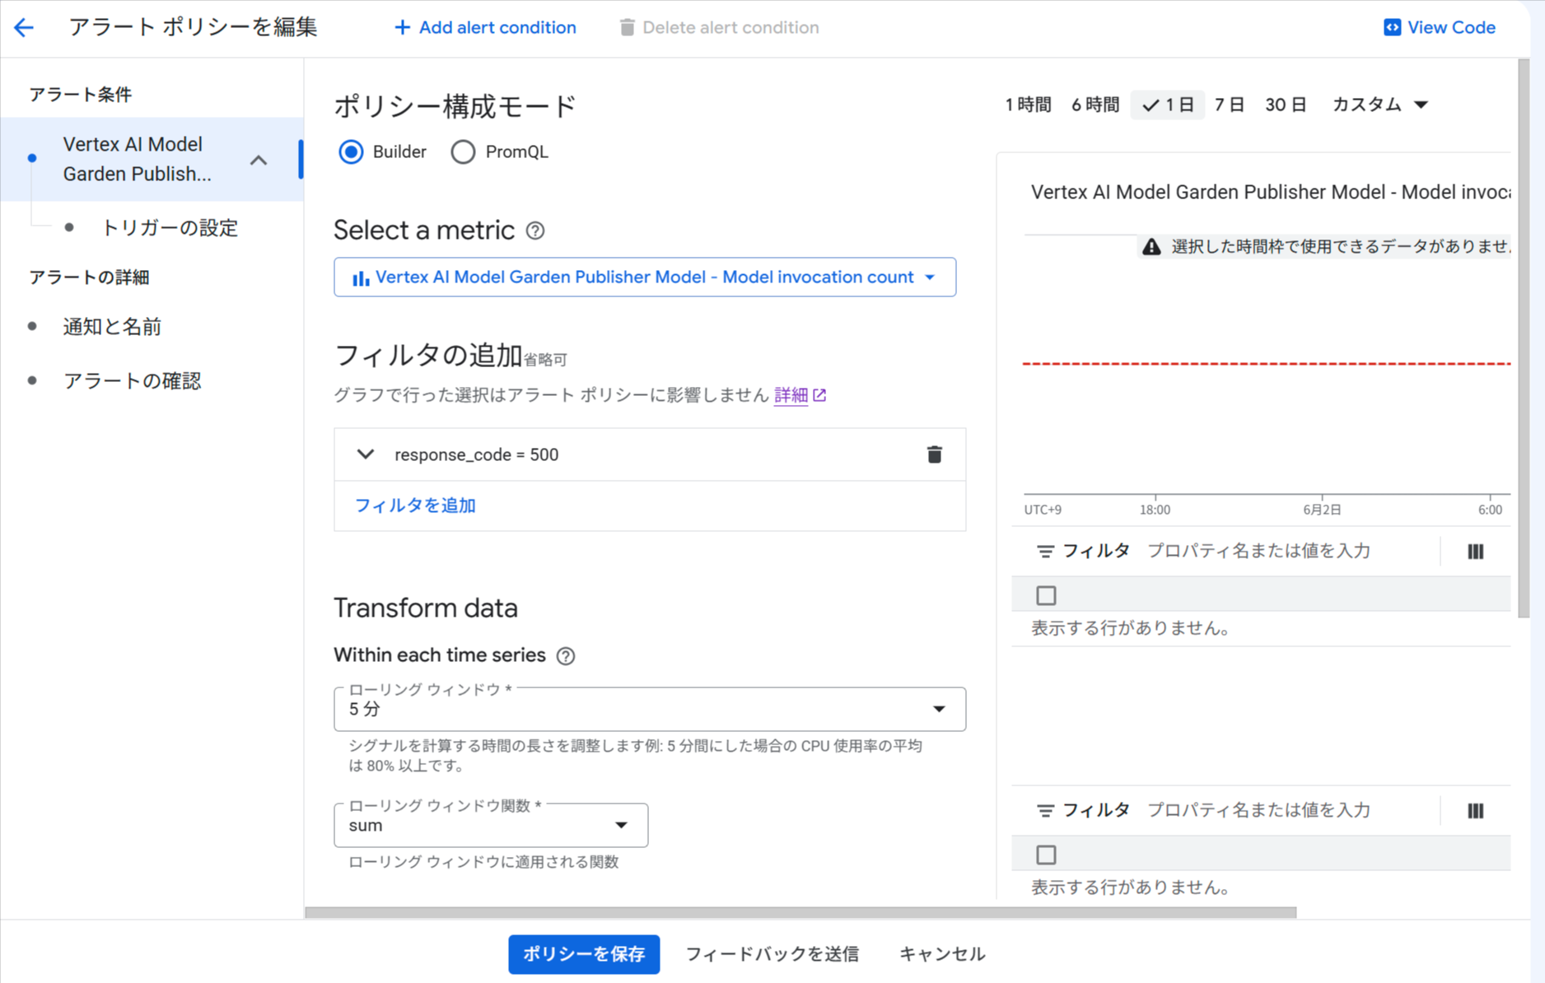Image resolution: width=1545 pixels, height=983 pixels.
Task: Select the 1 時間 time range
Action: pos(1028,105)
